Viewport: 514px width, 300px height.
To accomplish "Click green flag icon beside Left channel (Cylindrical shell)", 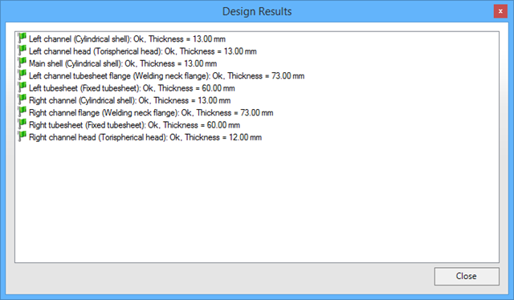I will coord(22,39).
